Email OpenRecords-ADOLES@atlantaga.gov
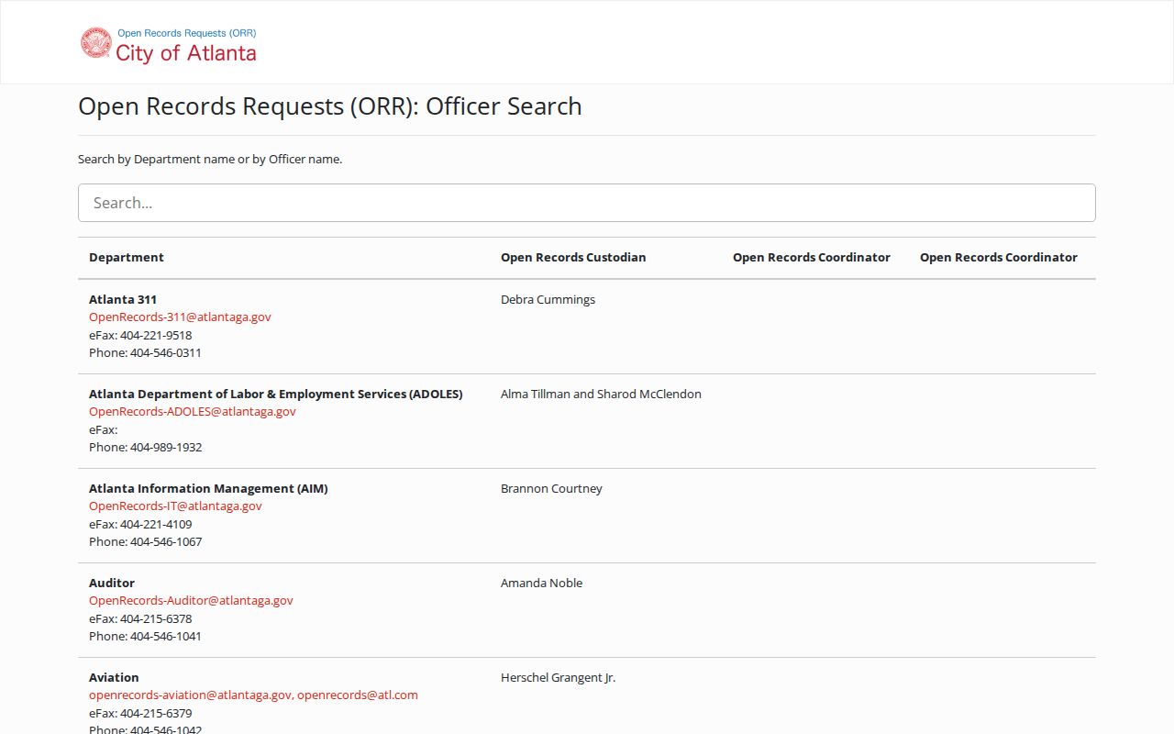Image resolution: width=1174 pixels, height=734 pixels. [193, 411]
